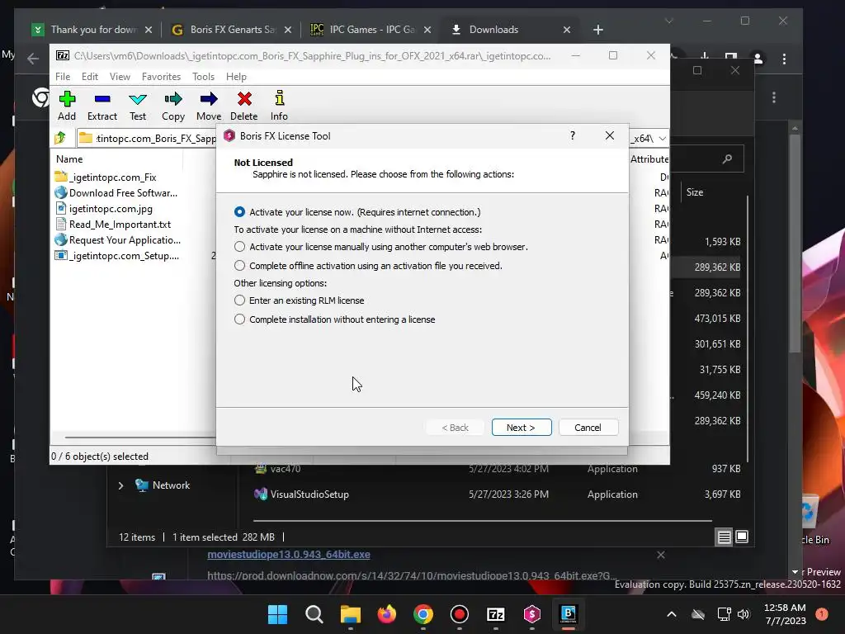Select Complete installation without entering license
The image size is (845, 634).
point(239,319)
